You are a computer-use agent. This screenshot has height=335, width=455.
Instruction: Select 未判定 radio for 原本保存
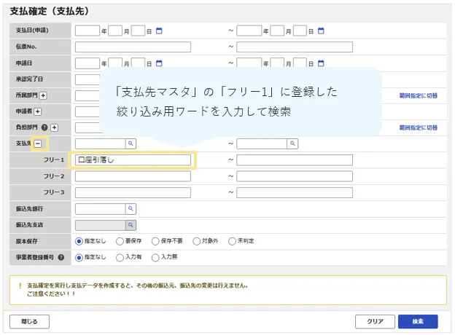point(232,241)
